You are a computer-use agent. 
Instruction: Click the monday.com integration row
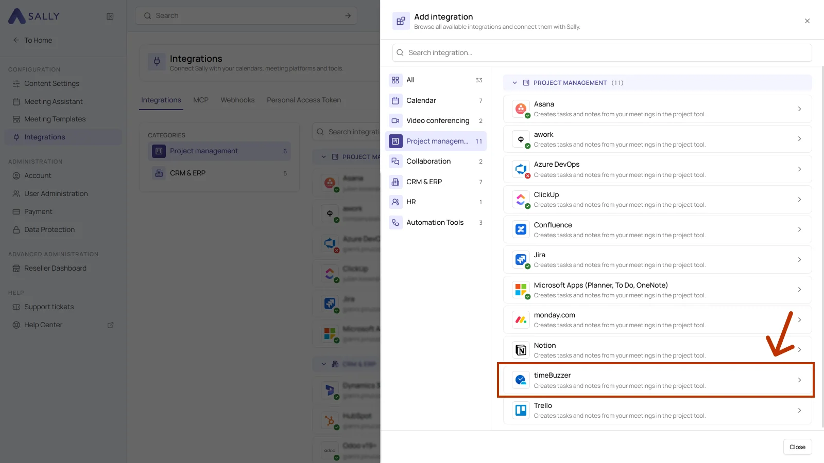click(x=657, y=319)
